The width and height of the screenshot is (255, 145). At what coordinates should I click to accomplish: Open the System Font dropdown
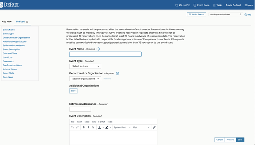122,127
